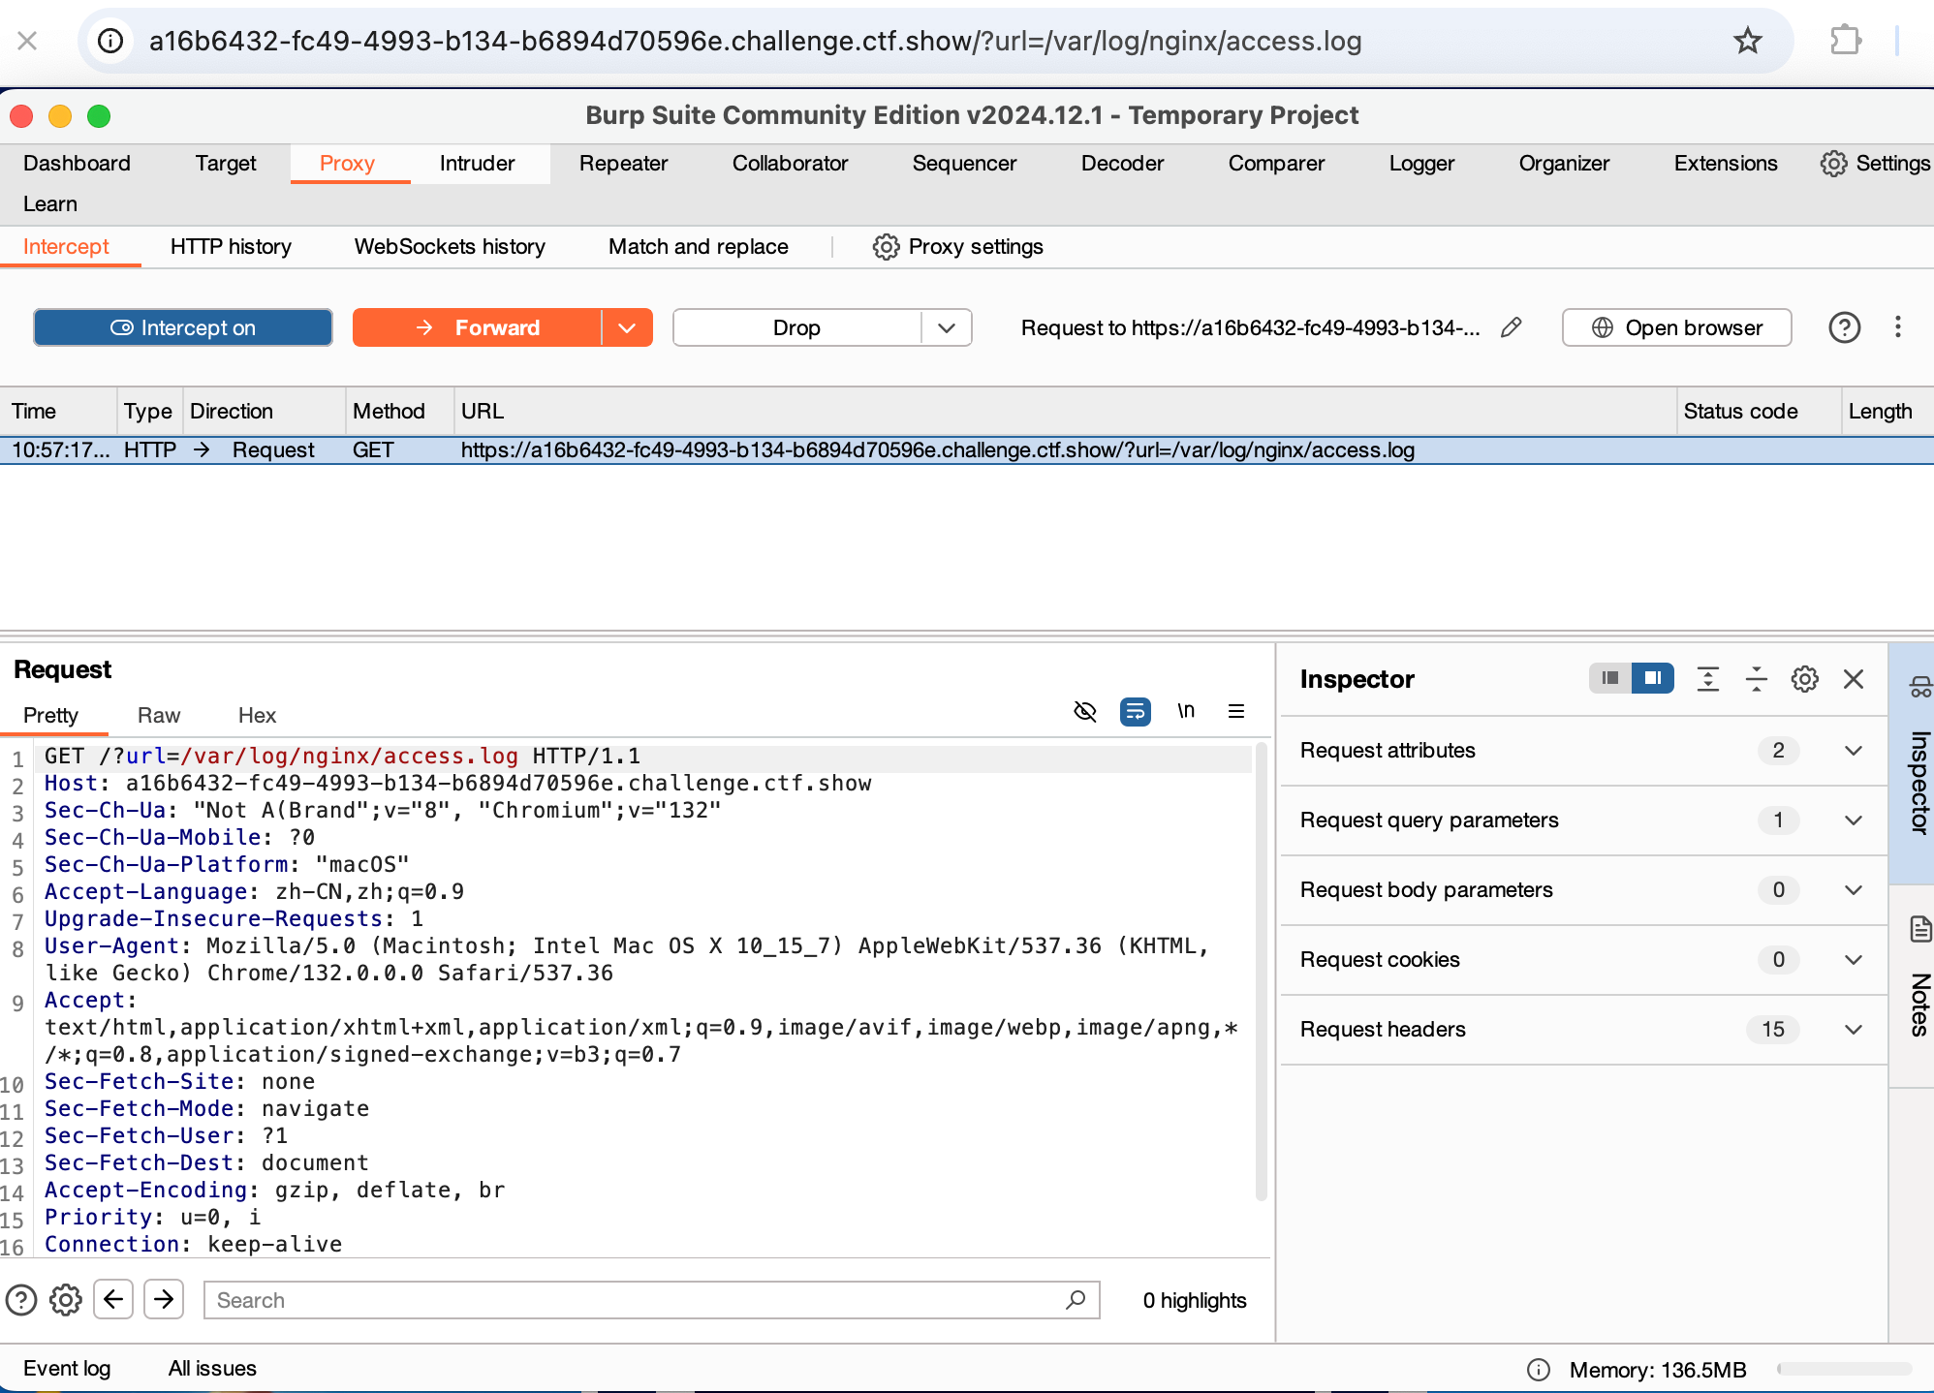Switch Inspector to right-docked layout
Viewport: 1934px width, 1393px height.
click(1652, 678)
